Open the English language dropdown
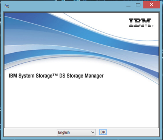163x140 pixels. (76, 132)
